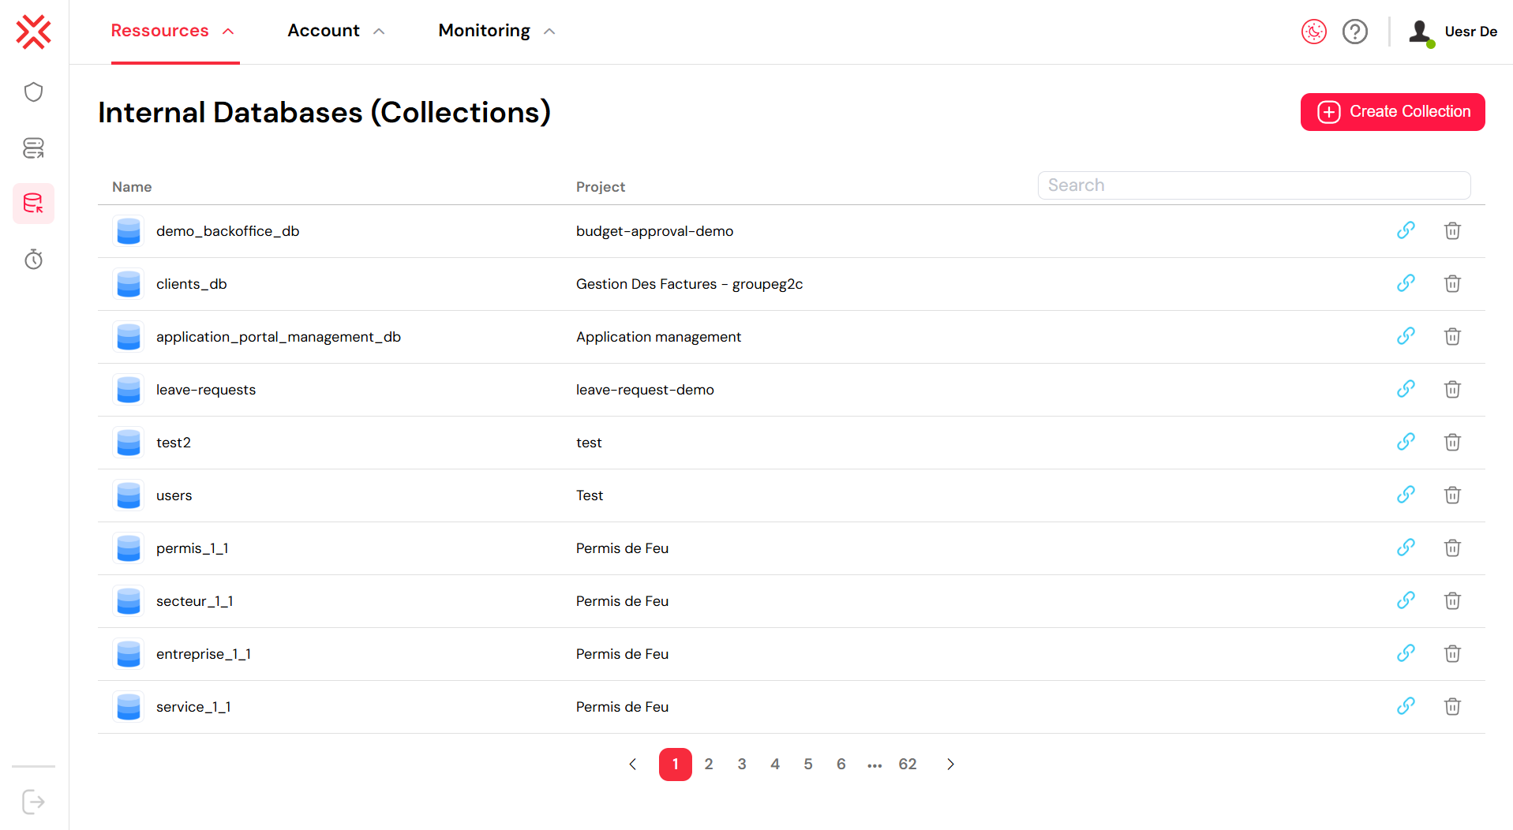1513x830 pixels.
Task: Click the logout icon at sidebar bottom
Action: pos(33,802)
